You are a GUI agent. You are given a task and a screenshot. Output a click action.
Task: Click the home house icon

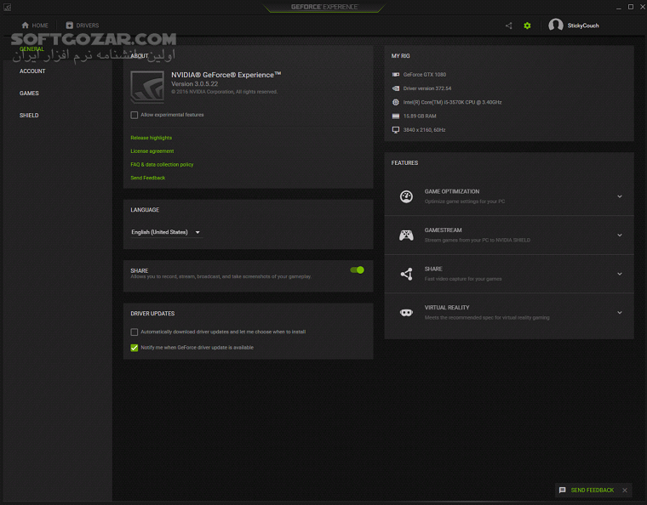click(26, 26)
